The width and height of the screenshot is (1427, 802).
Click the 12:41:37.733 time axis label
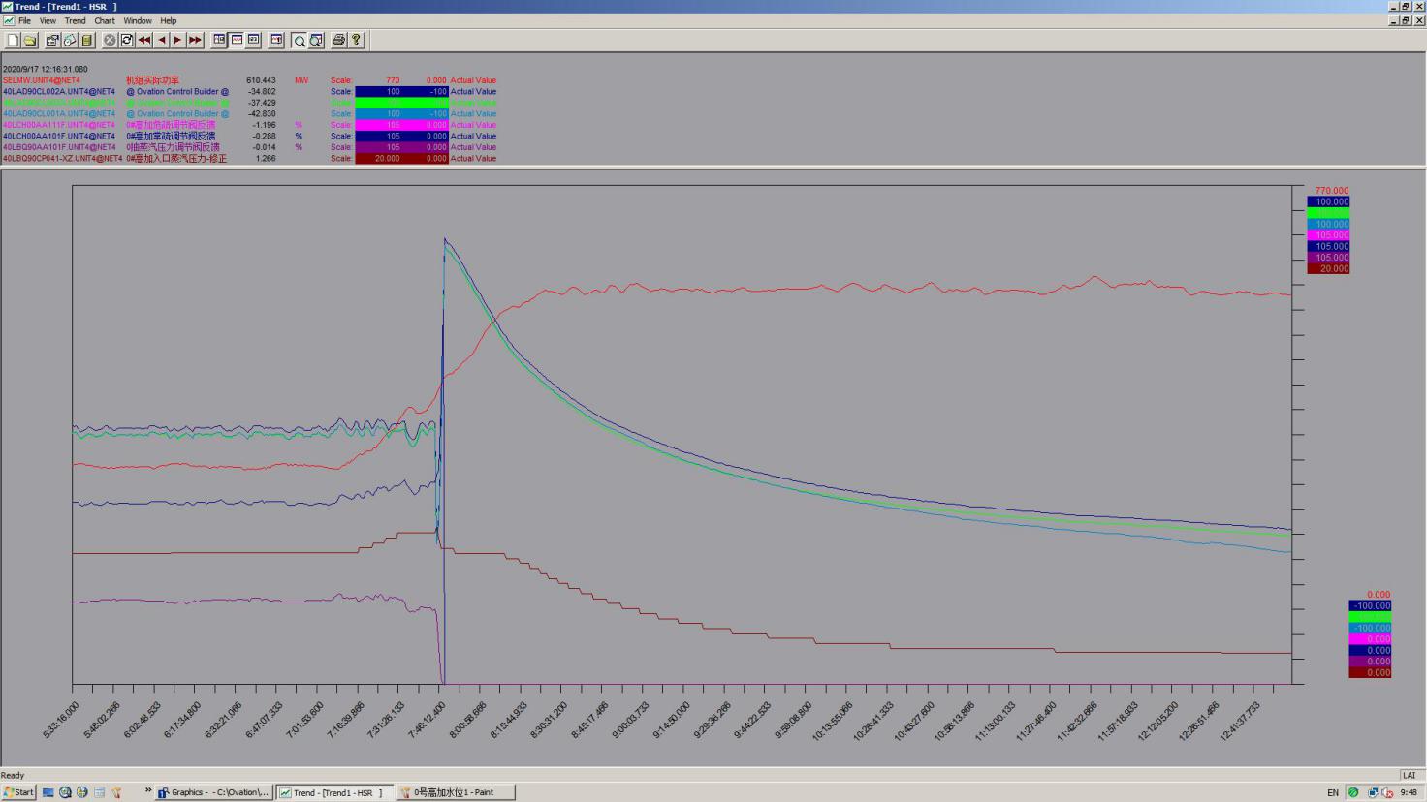point(1241,721)
